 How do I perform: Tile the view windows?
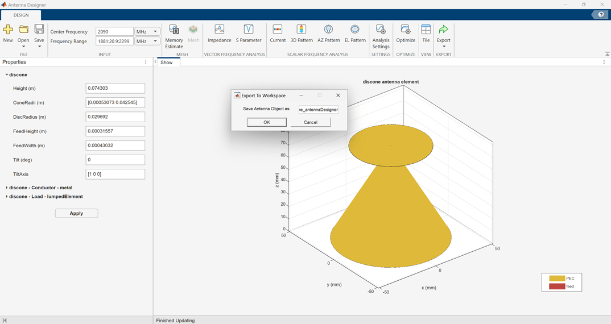pyautogui.click(x=426, y=33)
